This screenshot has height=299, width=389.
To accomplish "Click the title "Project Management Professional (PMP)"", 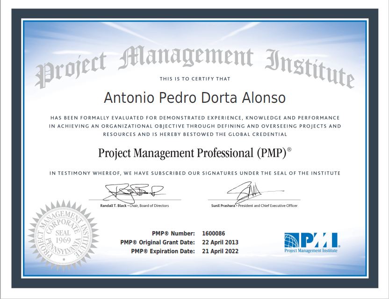I will click(195, 153).
